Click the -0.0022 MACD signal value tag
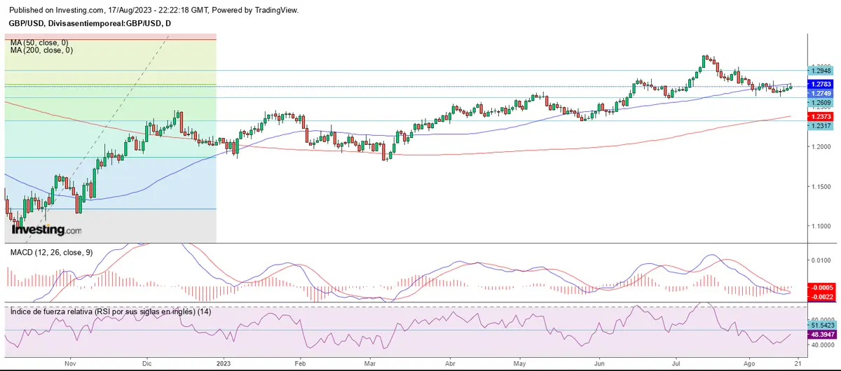This screenshot has height=371, width=841. click(820, 297)
